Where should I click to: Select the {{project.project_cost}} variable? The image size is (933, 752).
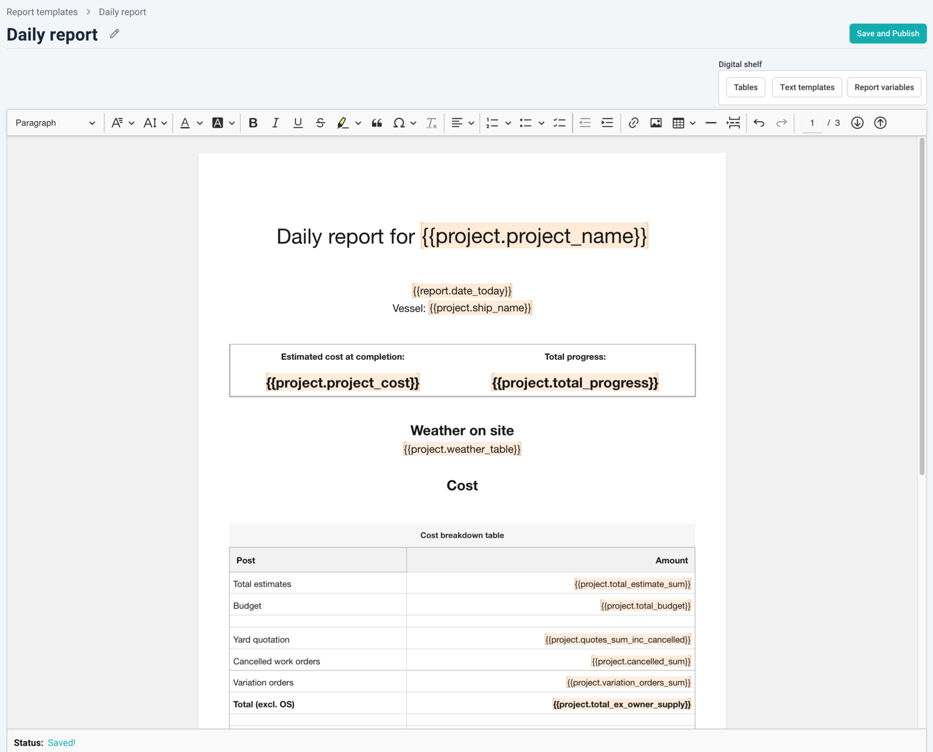343,383
